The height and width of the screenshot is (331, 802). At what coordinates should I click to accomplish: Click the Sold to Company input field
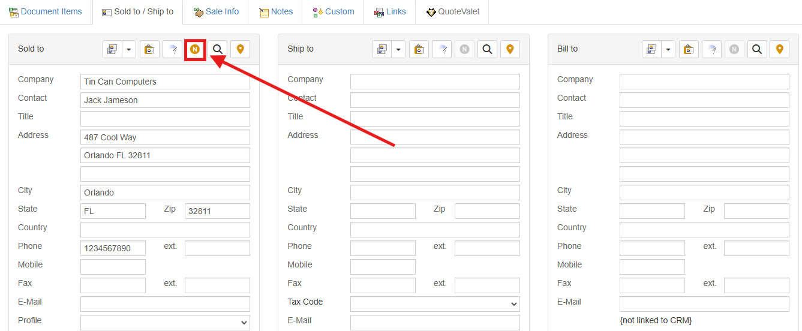[165, 82]
